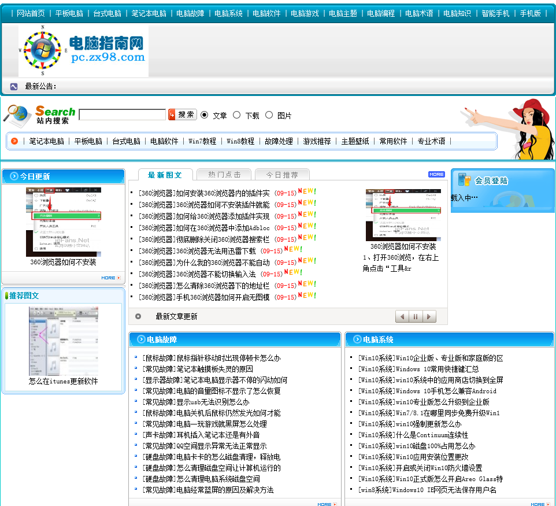Click Win8教程 in the secondary nav bar

(x=240, y=141)
